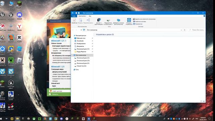This screenshot has width=215, height=121.
Task: Click the Open Settings gear ribbon icon
Action: coord(129,22)
